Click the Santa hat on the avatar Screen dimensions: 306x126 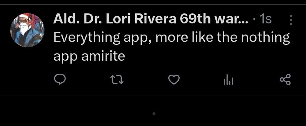pos(25,17)
